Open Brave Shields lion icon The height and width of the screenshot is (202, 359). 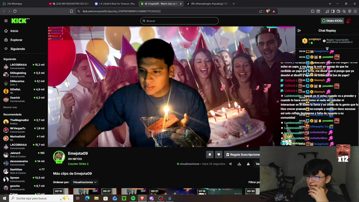point(268,11)
